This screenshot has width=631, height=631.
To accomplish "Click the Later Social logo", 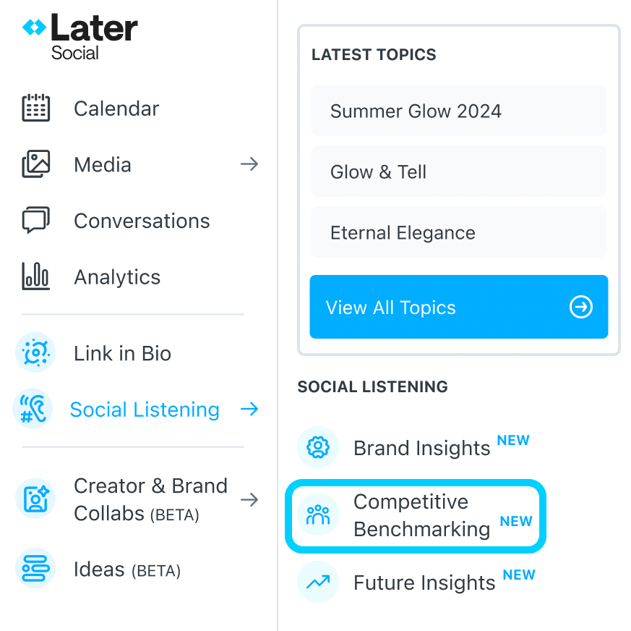I will coord(80,37).
